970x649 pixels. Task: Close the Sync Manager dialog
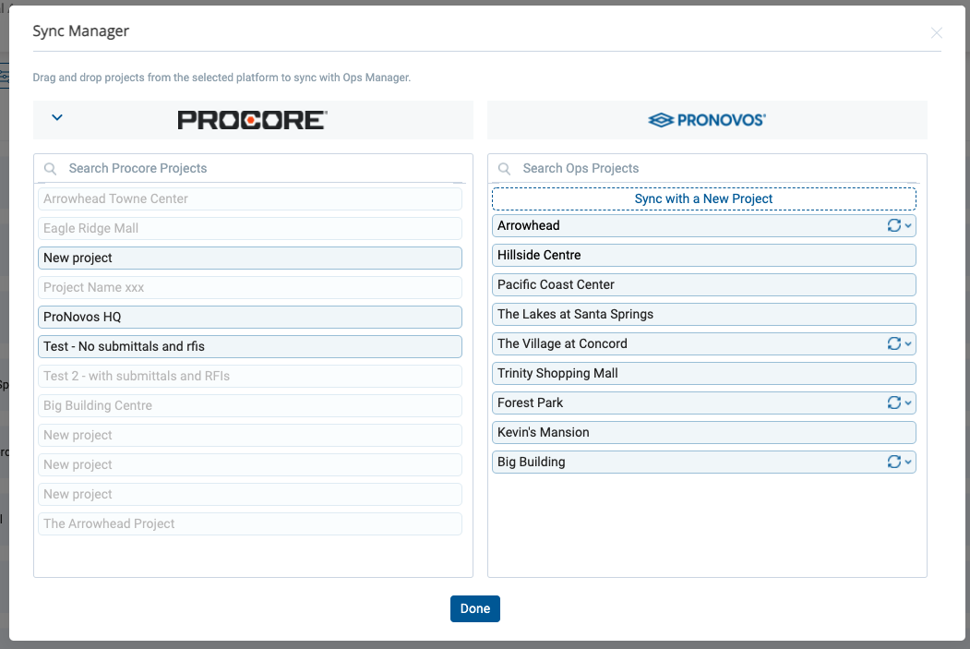937,33
